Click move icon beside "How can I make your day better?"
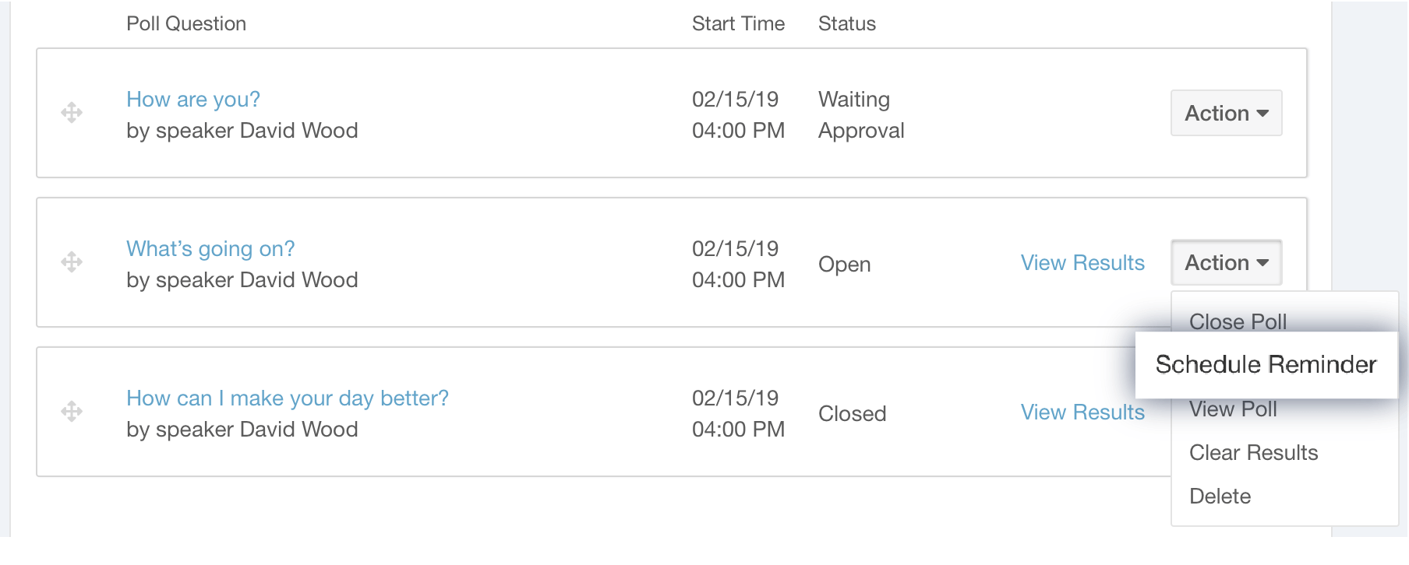The width and height of the screenshot is (1409, 565). coord(72,411)
